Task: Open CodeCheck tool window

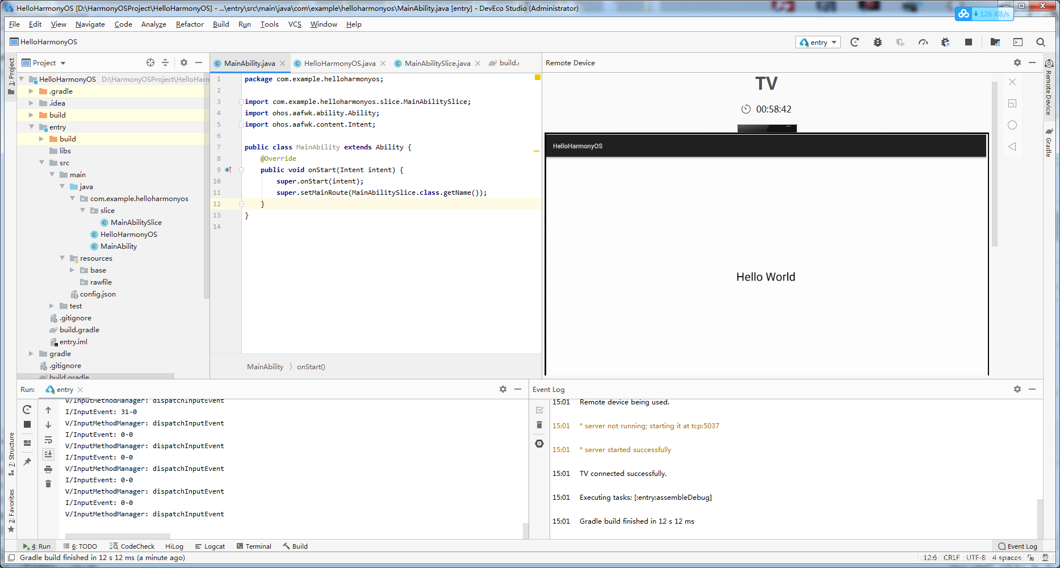Action: (132, 546)
